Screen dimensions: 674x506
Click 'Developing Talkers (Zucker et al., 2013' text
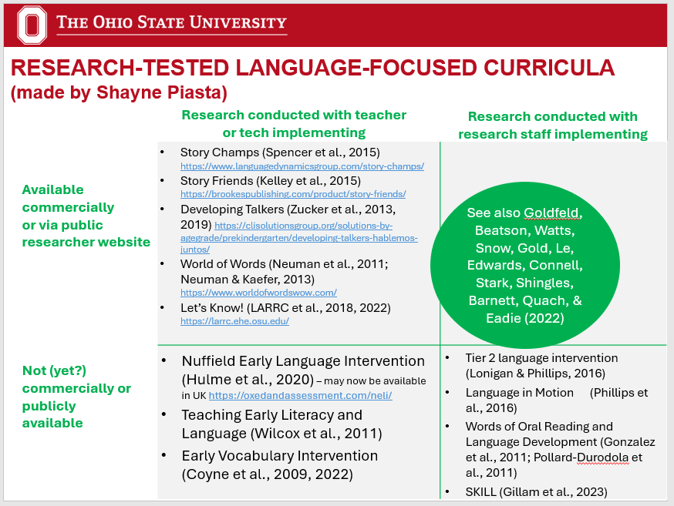pyautogui.click(x=288, y=209)
